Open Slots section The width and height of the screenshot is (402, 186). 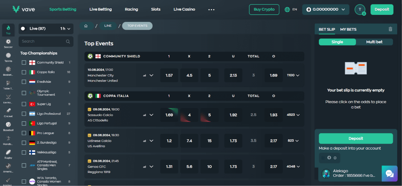[155, 9]
